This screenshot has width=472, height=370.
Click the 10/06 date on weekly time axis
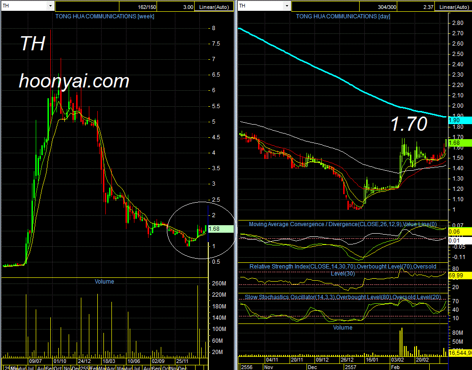click(134, 361)
